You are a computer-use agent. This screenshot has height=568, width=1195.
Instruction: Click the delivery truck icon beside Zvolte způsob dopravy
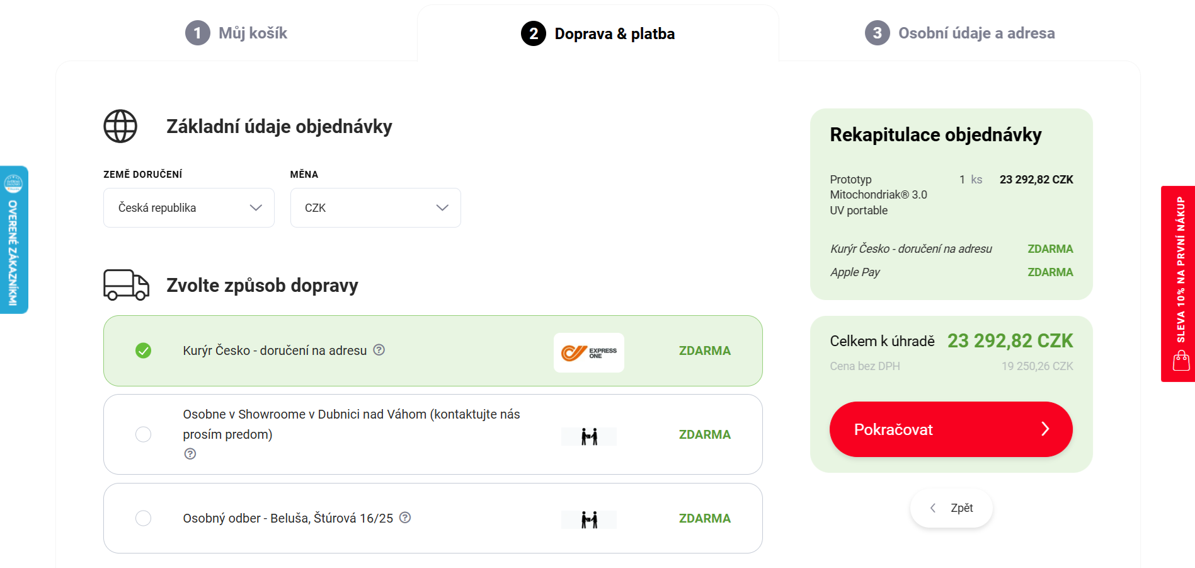coord(127,285)
